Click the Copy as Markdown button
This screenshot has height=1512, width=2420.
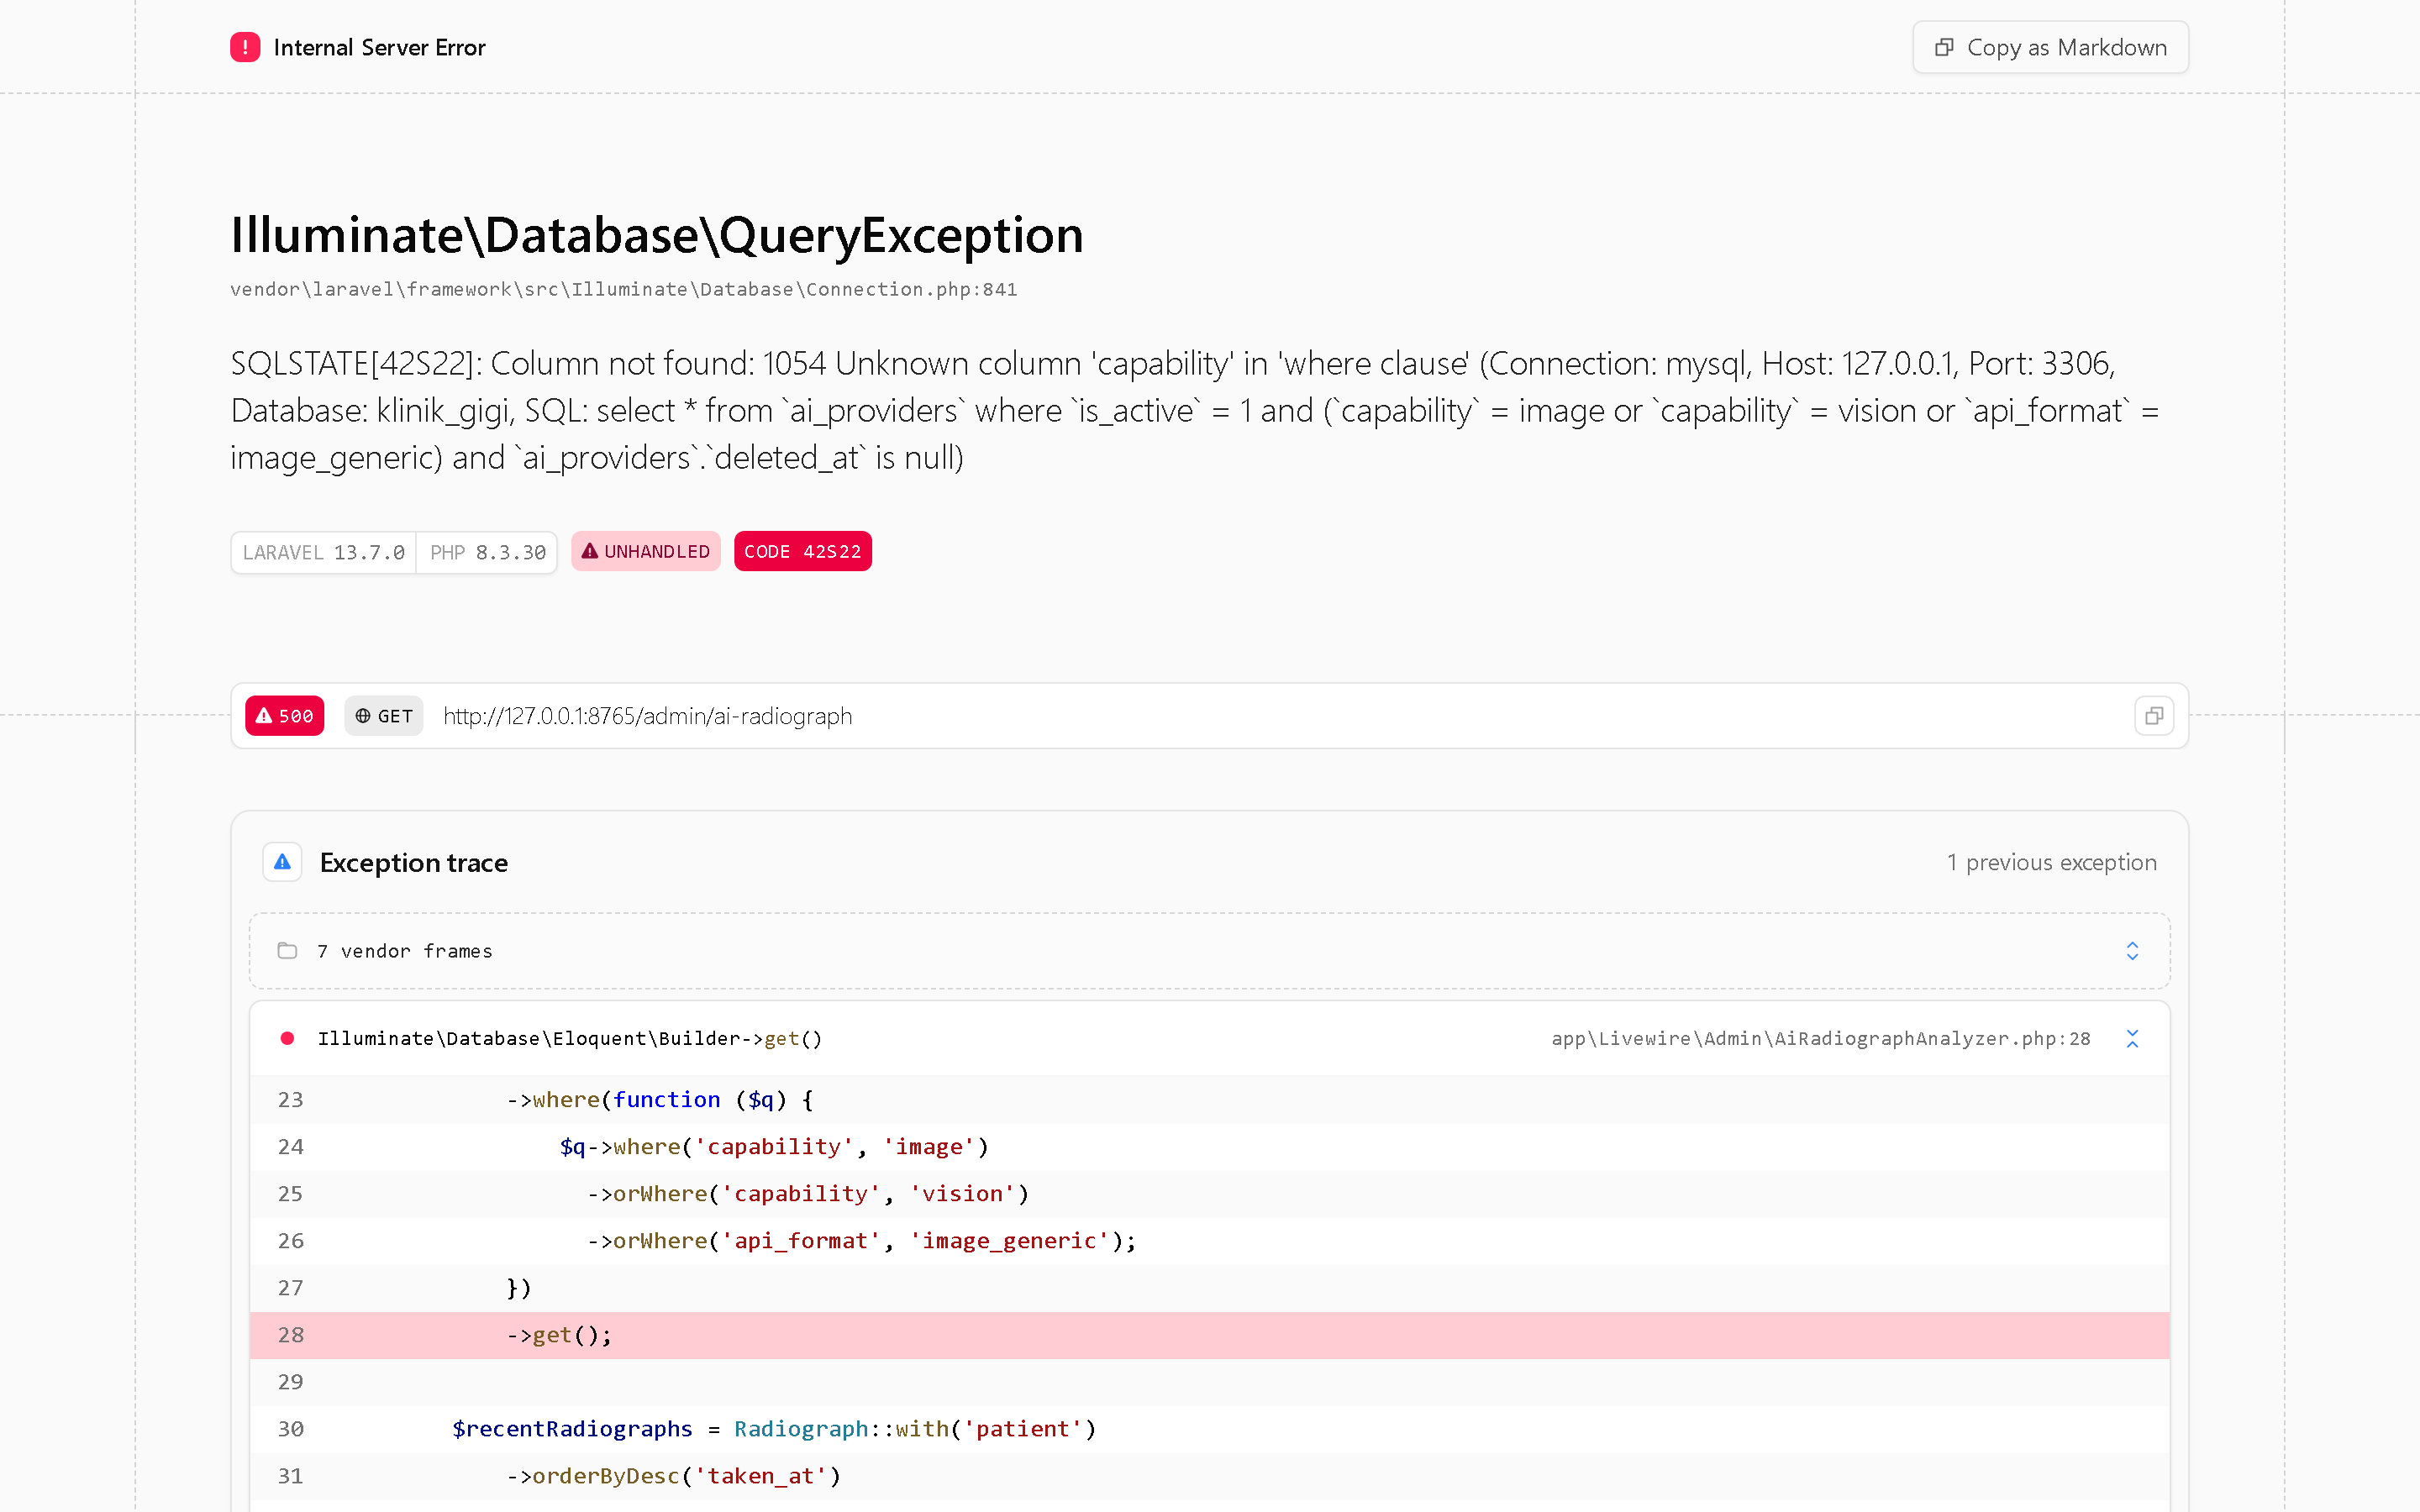coord(2050,47)
